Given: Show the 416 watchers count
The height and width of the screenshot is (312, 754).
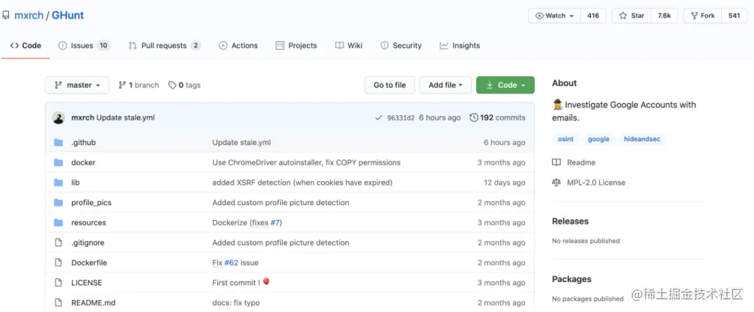Looking at the screenshot, I should click(593, 16).
